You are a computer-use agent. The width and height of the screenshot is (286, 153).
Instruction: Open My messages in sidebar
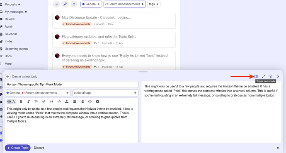click(14, 12)
